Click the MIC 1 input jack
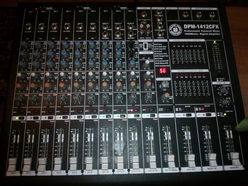 click(x=29, y=27)
